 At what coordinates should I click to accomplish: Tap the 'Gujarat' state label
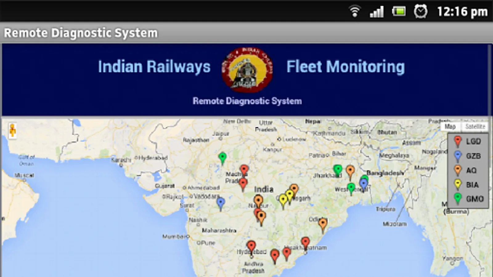(x=165, y=186)
